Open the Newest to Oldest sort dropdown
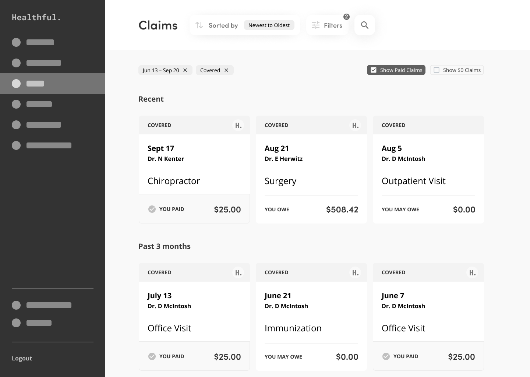Screen dimensions: 530x377 269,25
